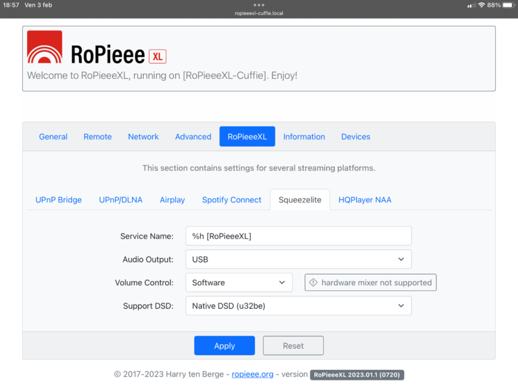Click the RoPieeeXL version badge in footer
Viewport: 518px width, 388px height.
[x=357, y=374]
